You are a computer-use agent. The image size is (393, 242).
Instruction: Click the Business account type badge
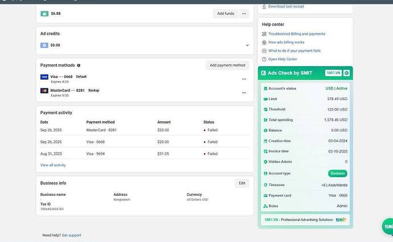tap(337, 173)
